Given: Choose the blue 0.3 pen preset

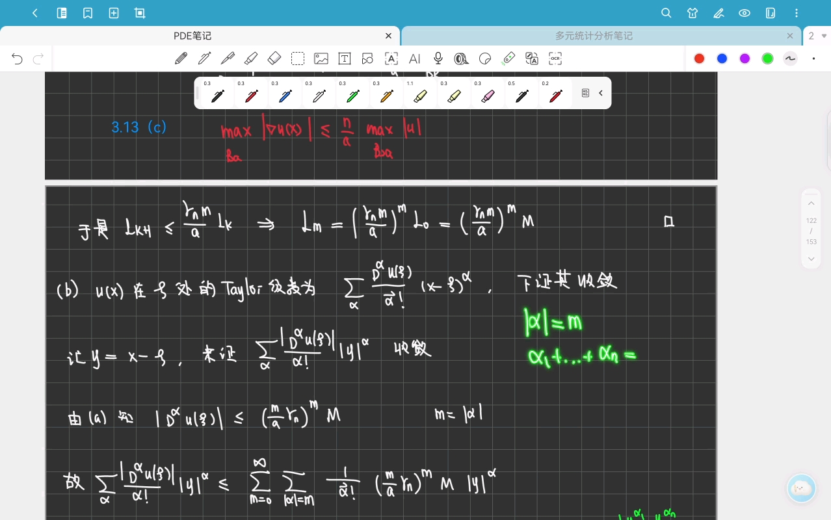Looking at the screenshot, I should tap(285, 94).
